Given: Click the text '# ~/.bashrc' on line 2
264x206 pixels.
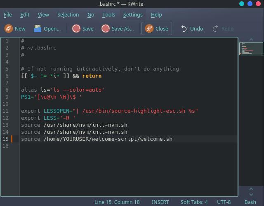Looking at the screenshot, I should pos(38,48).
